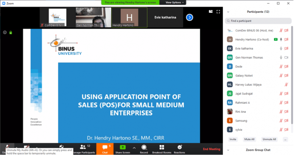This screenshot has width=294, height=155.
Task: Open the meeting information icon
Action: tap(5, 32)
